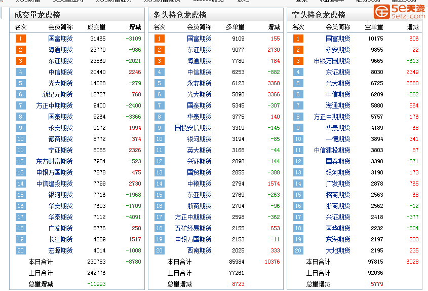
Task: Click 新纪元期货 member link
Action: pyautogui.click(x=57, y=94)
